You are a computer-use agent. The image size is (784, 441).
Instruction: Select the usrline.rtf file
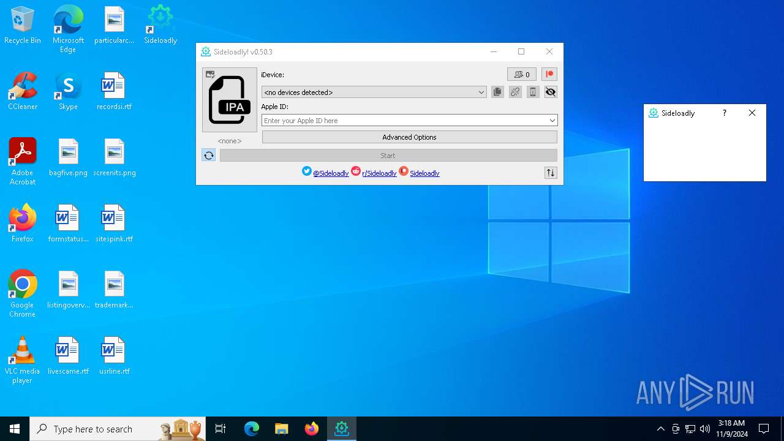click(x=114, y=356)
